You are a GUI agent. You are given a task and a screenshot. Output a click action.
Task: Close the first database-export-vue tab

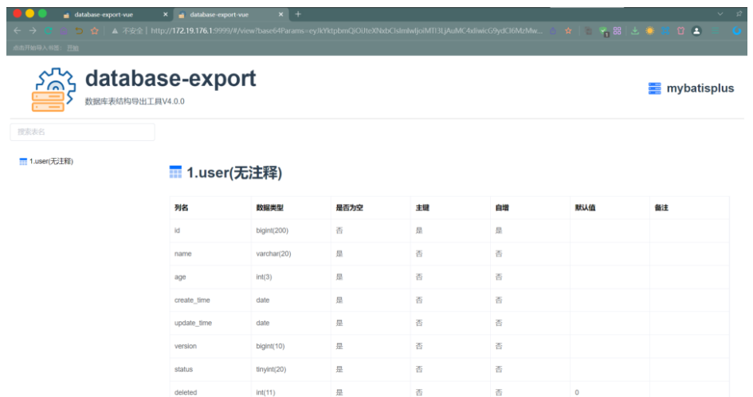166,14
